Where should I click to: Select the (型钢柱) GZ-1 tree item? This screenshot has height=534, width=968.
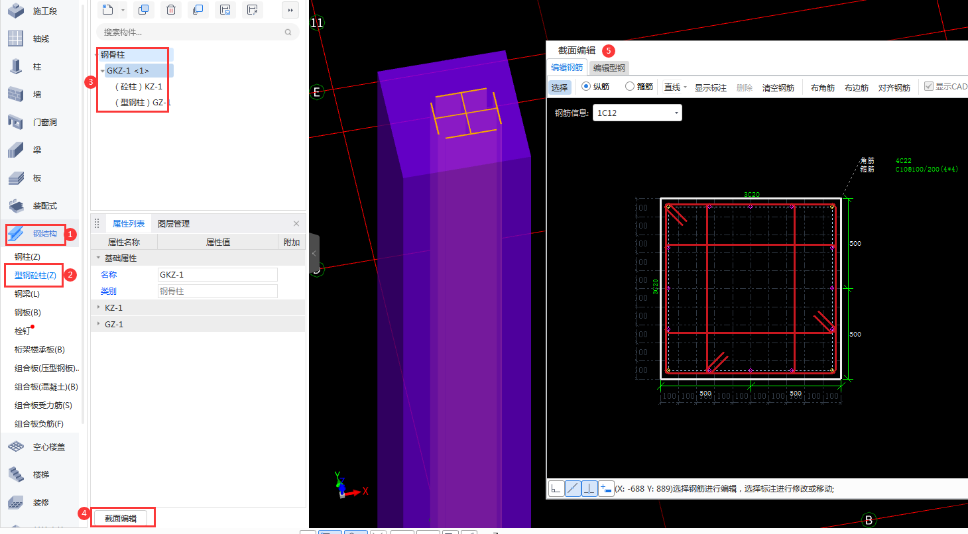point(143,103)
